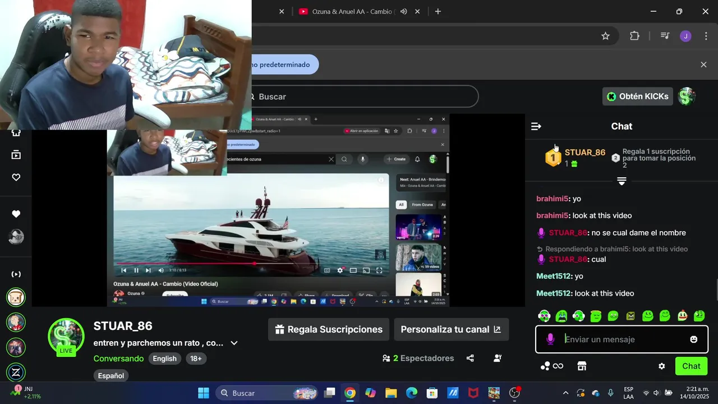Toggle the purple mic in the chat box

[550, 339]
